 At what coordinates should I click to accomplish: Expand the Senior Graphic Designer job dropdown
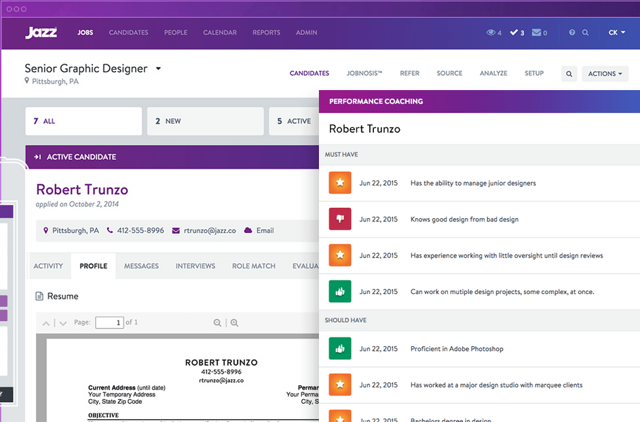click(x=158, y=68)
